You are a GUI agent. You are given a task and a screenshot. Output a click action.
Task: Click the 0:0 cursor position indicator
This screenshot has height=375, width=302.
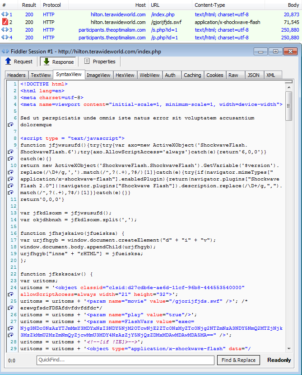[12, 361]
